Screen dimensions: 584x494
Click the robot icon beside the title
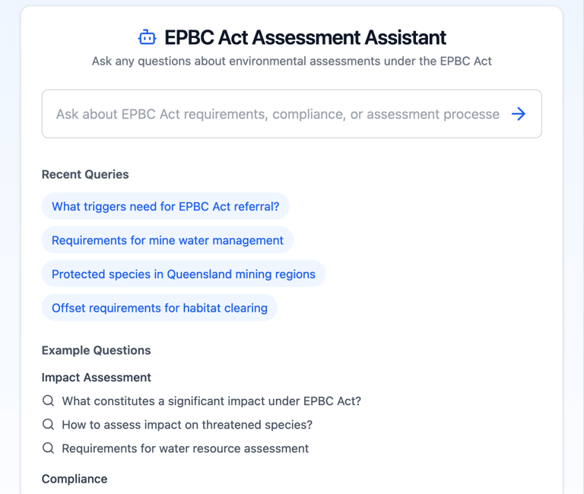147,37
